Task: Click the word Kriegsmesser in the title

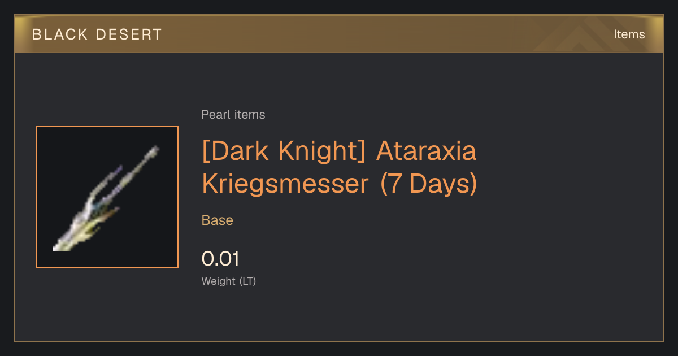Action: 285,185
